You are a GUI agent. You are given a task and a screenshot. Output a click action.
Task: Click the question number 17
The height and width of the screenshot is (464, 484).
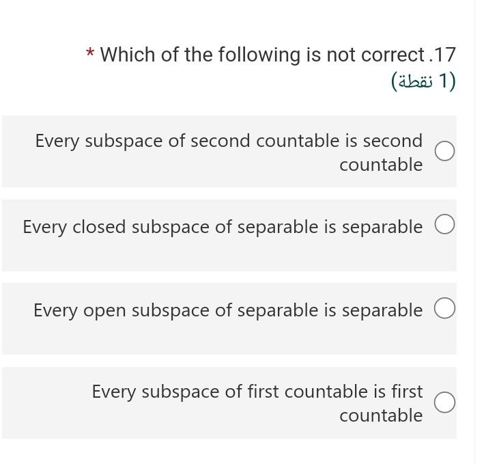(x=445, y=55)
